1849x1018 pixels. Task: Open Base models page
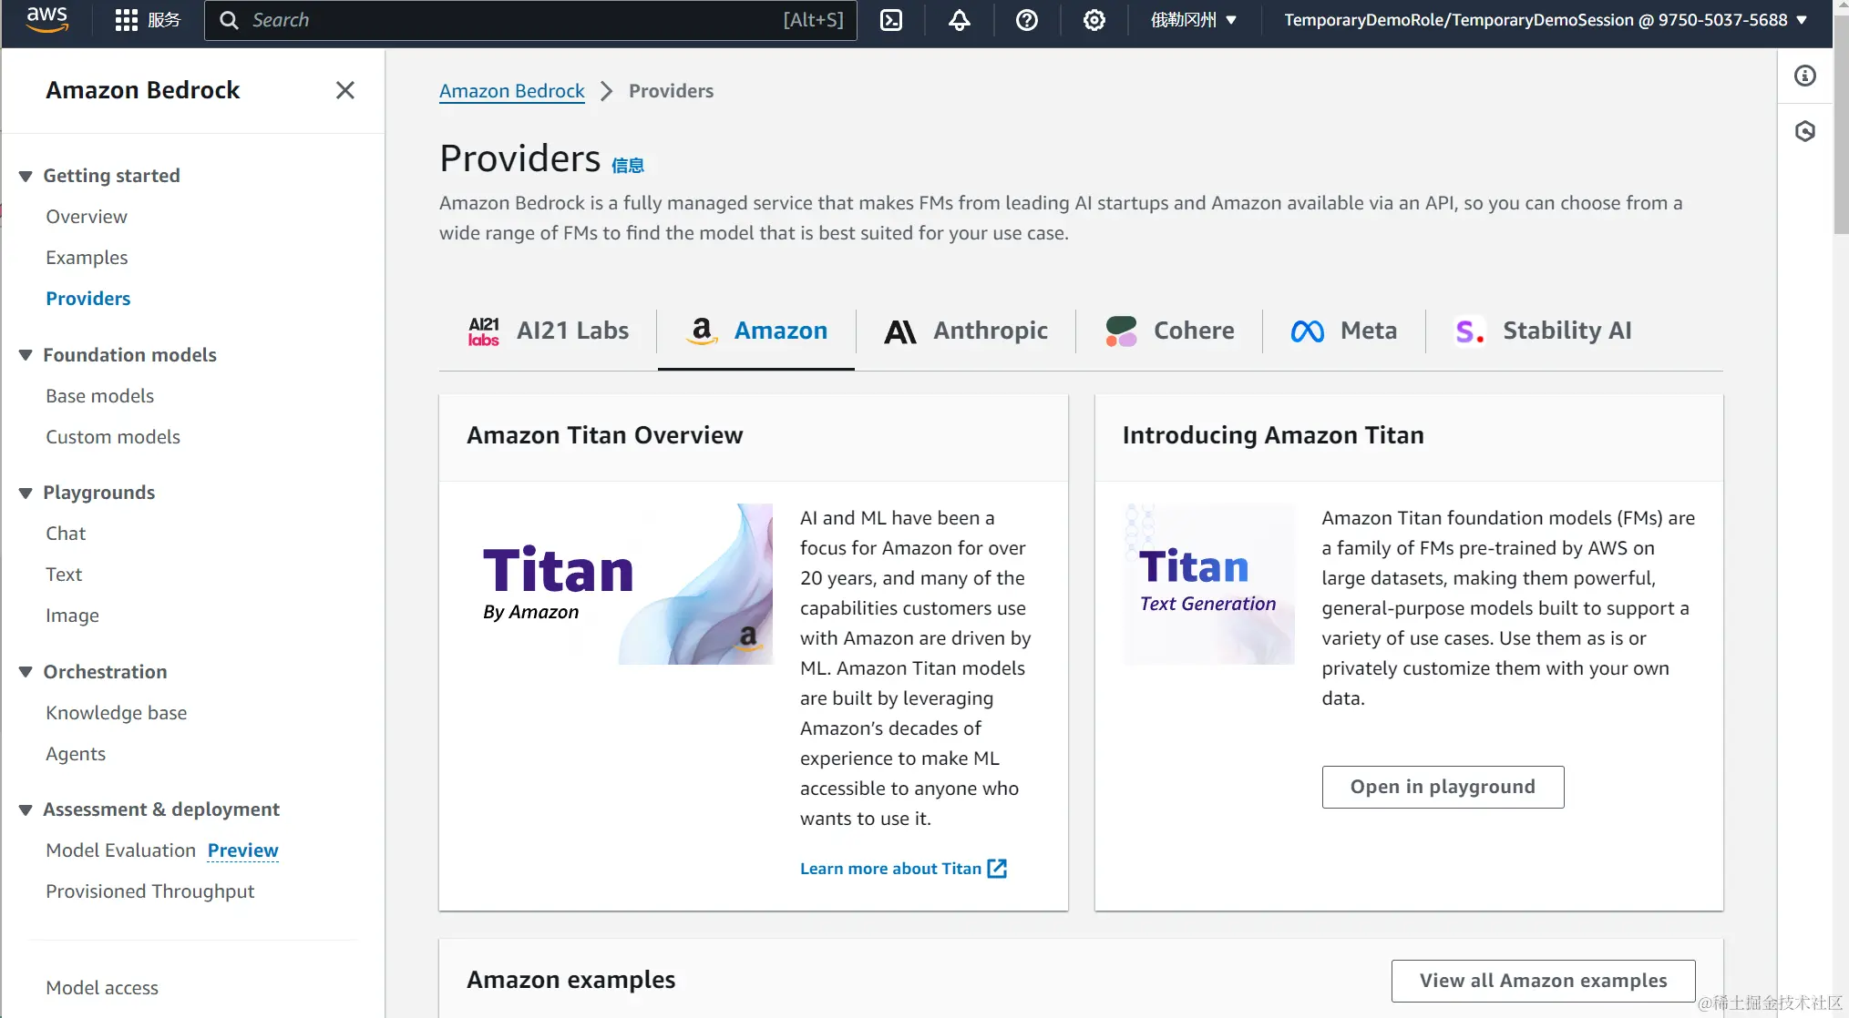[99, 396]
